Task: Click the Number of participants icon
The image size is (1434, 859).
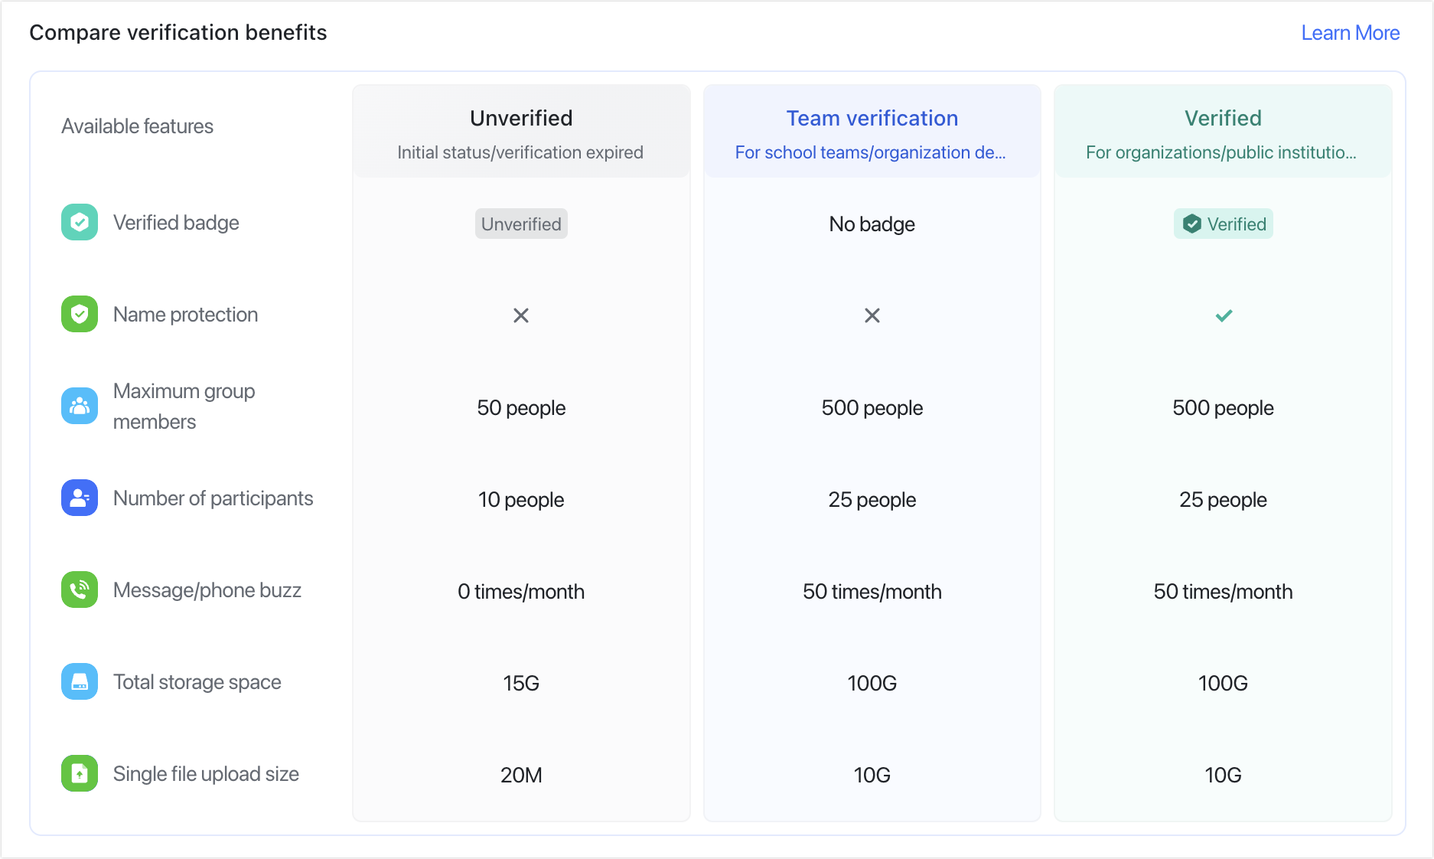Action: tap(79, 498)
